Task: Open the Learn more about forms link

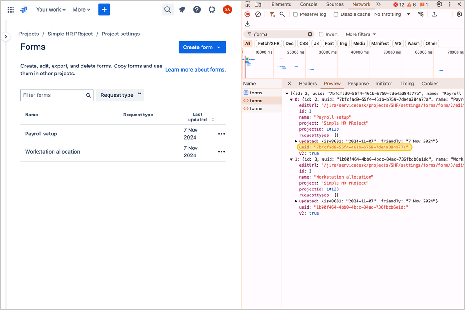Action: (195, 70)
